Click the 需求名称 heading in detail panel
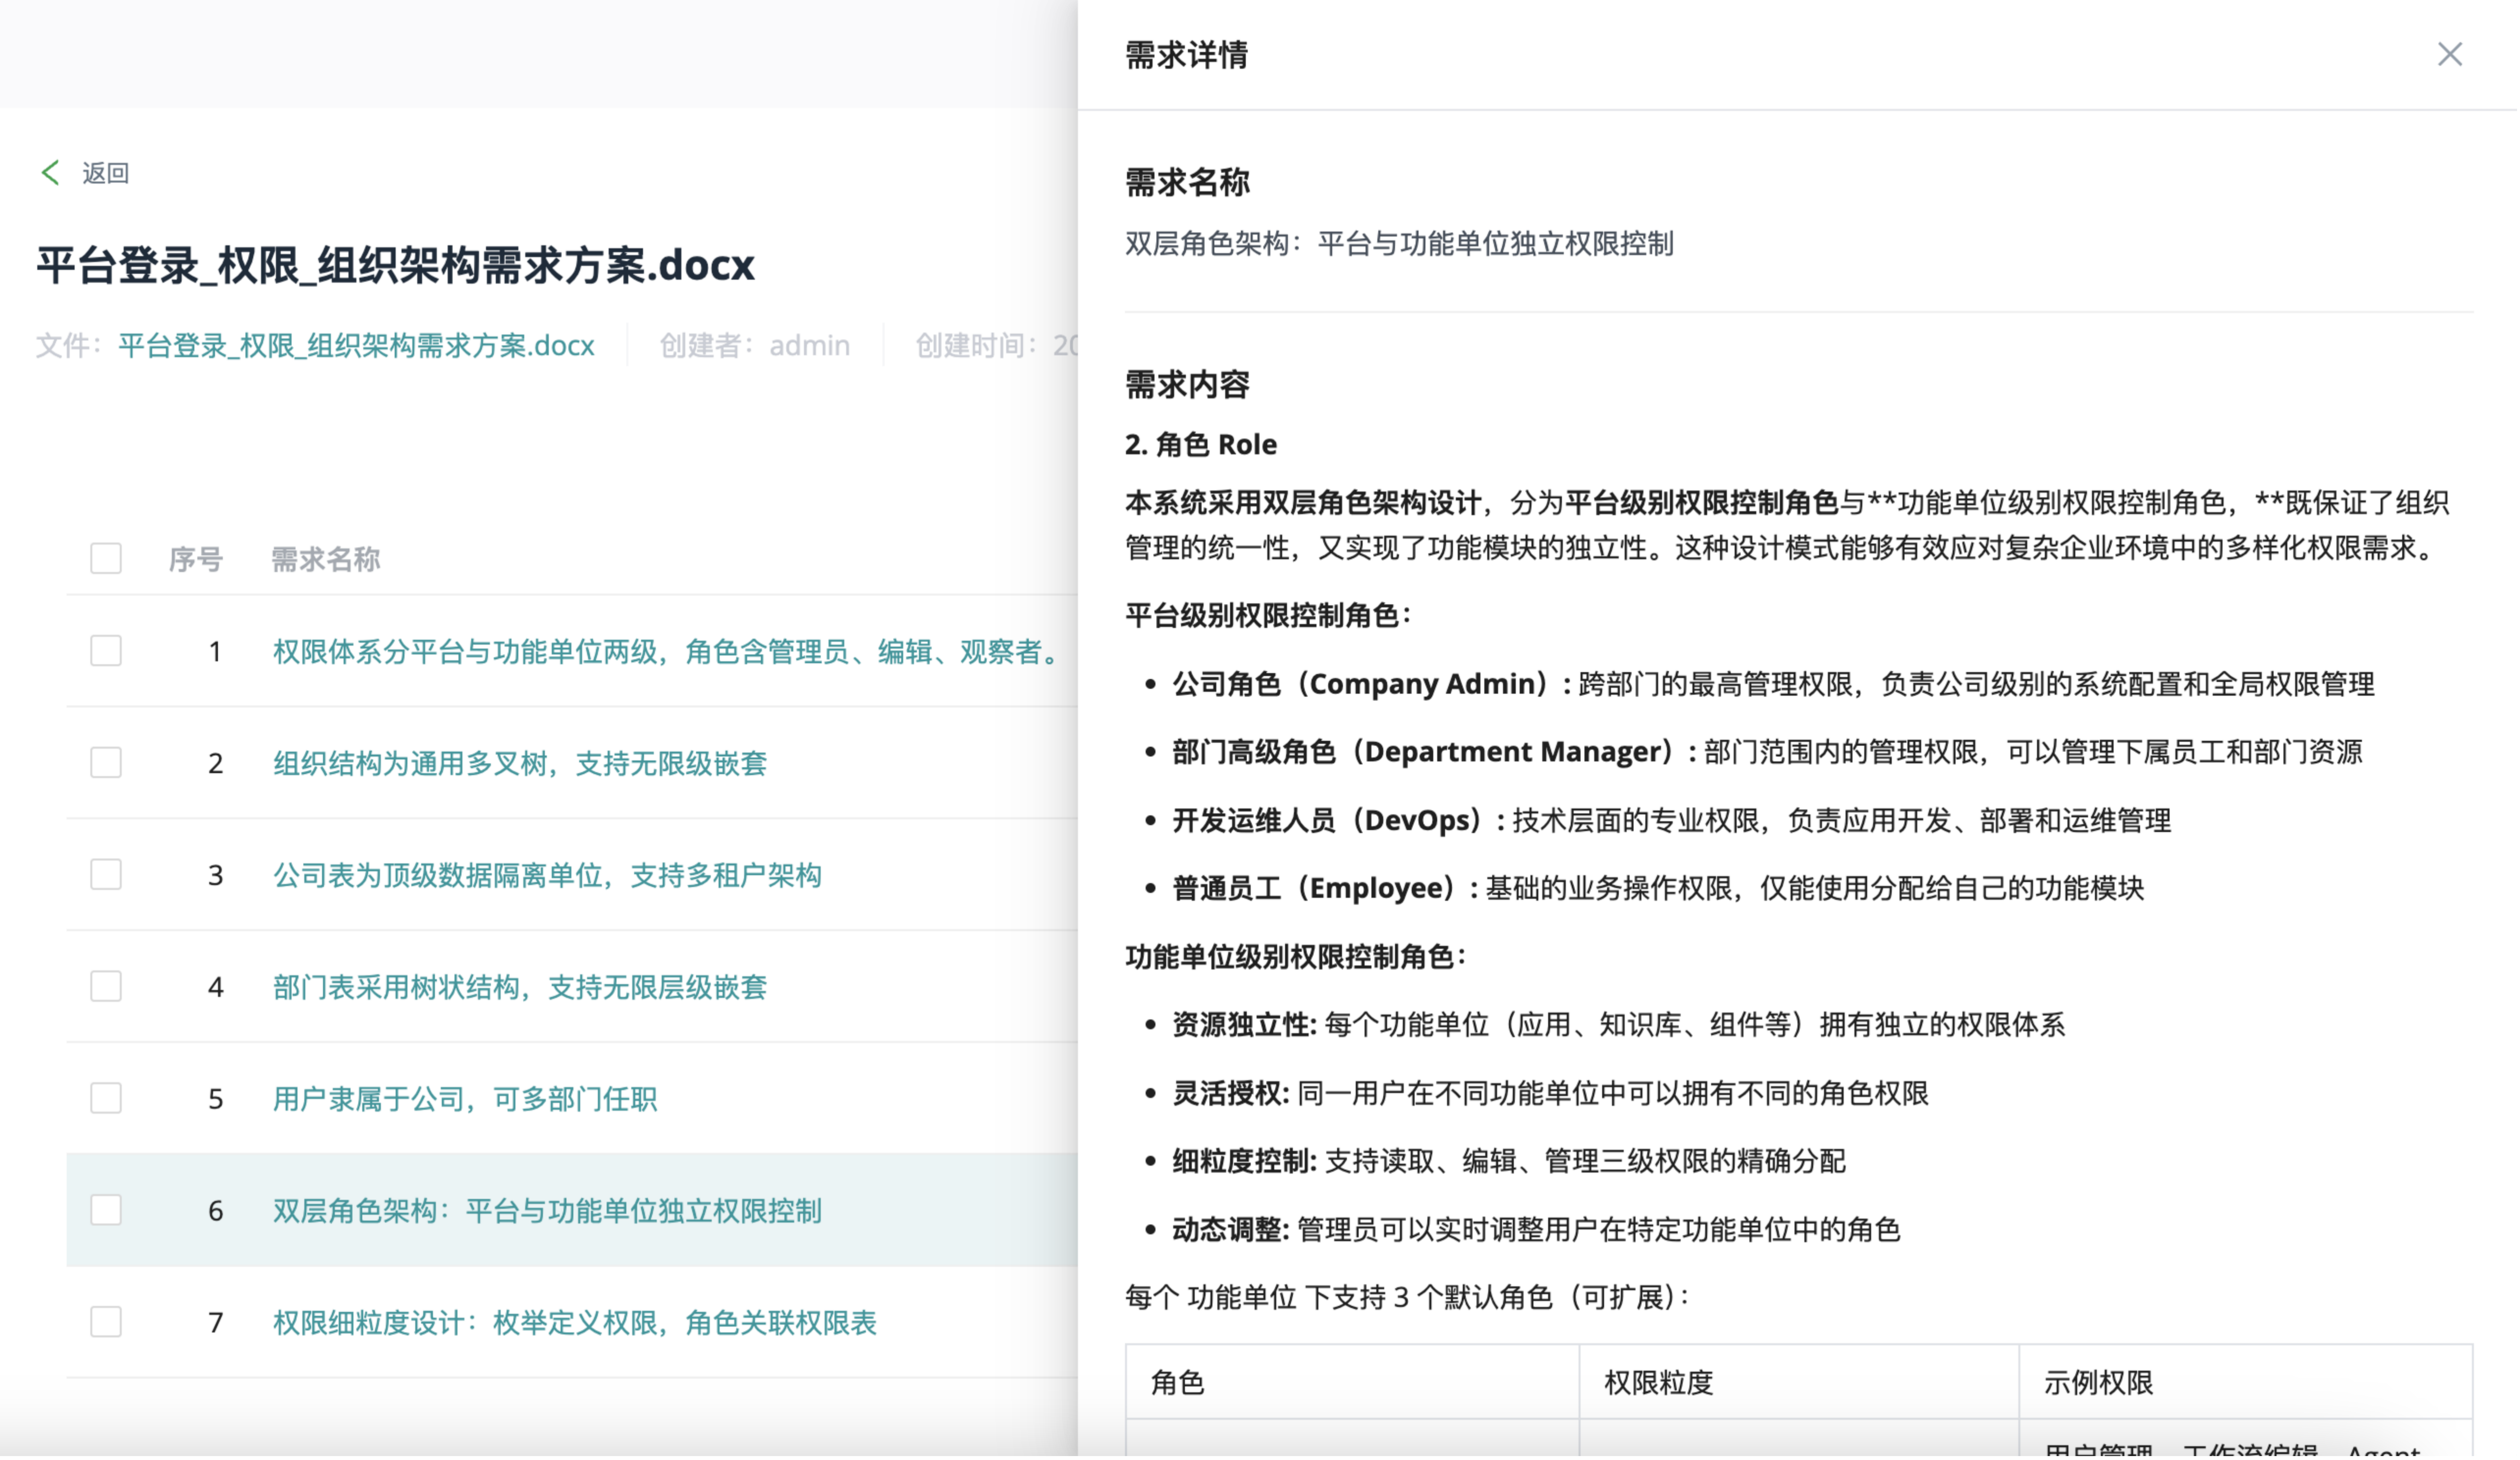This screenshot has width=2520, height=1460. coord(1187,182)
